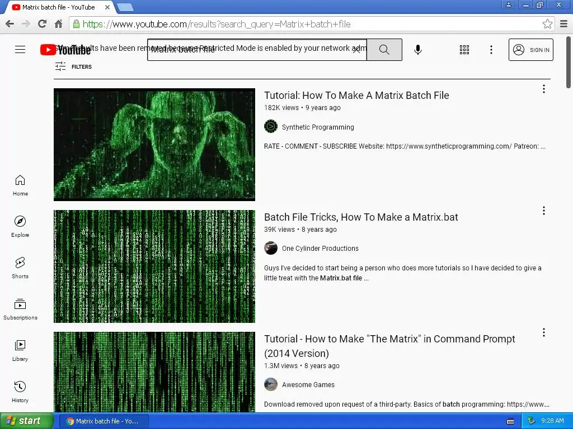The image size is (573, 429).
Task: Open the YouTube hamburger guide menu
Action: (20, 50)
